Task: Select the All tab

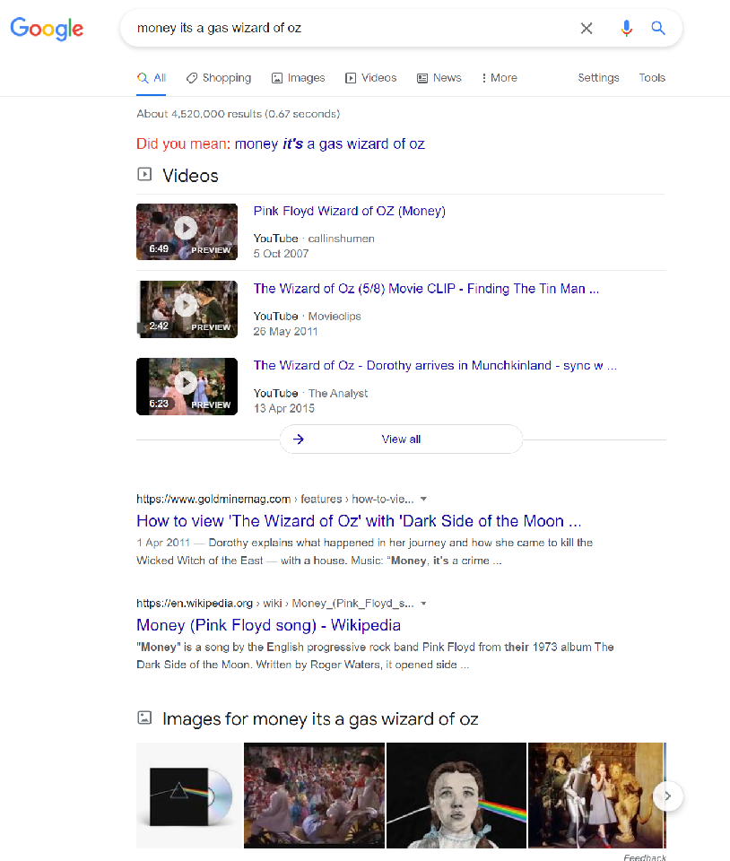Action: tap(152, 78)
